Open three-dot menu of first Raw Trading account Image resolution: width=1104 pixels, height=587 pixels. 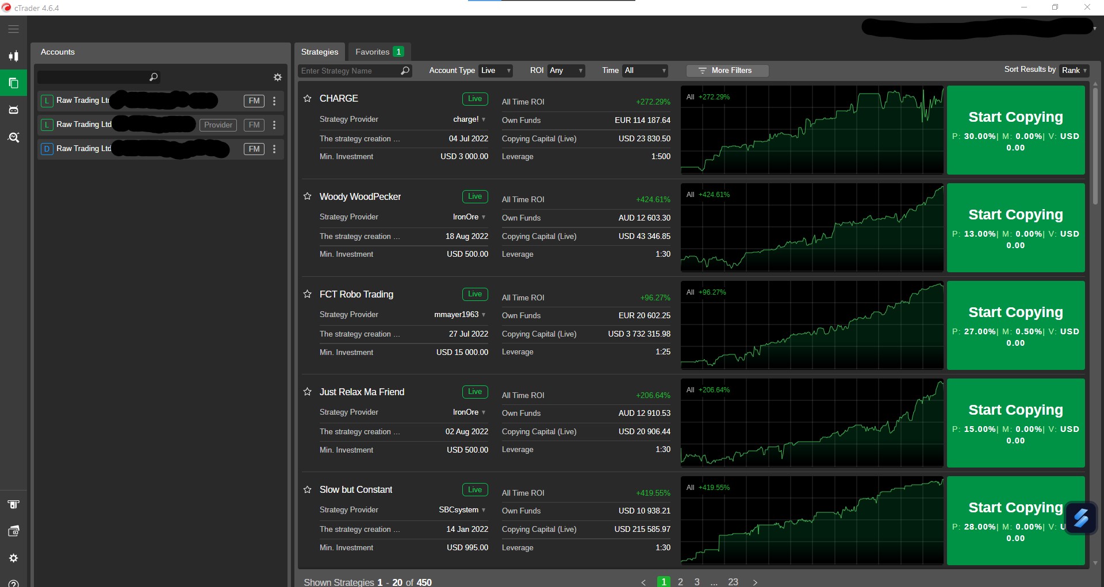point(274,101)
